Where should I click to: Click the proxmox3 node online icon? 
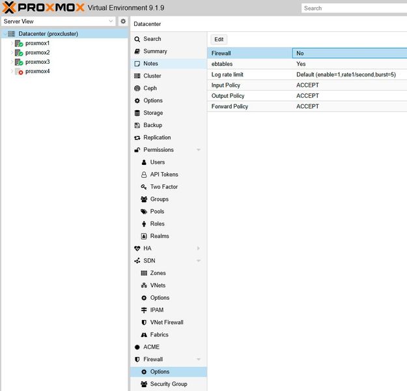point(19,62)
